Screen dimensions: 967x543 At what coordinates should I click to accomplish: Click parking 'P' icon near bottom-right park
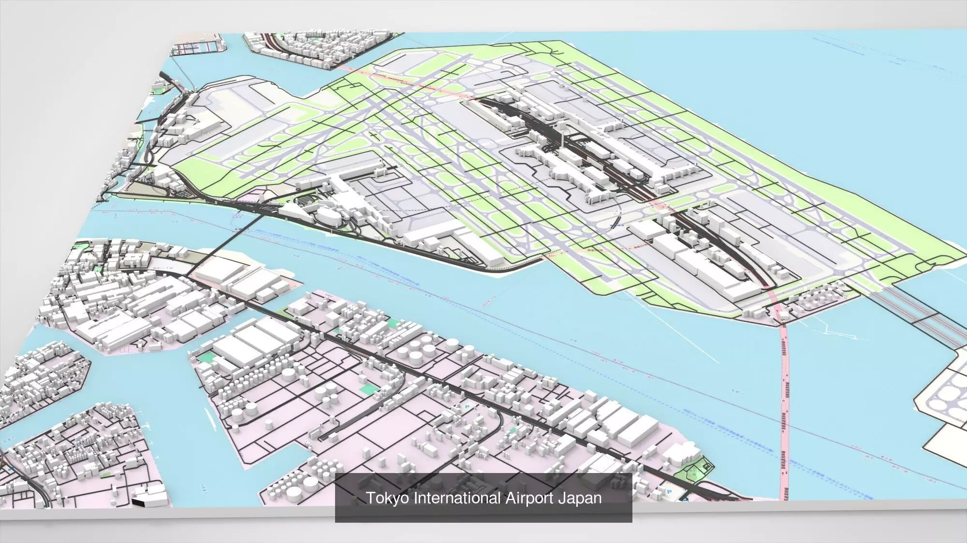pyautogui.click(x=670, y=491)
